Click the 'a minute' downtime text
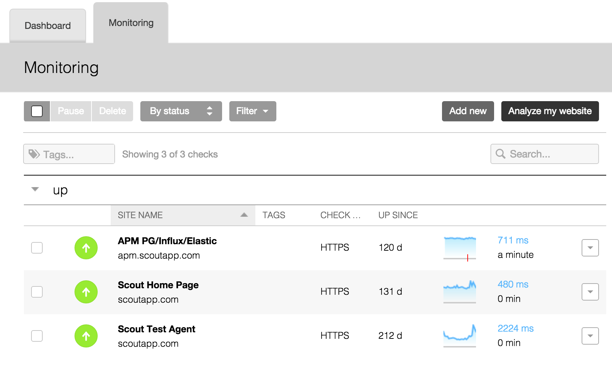612x367 pixels. [x=516, y=255]
